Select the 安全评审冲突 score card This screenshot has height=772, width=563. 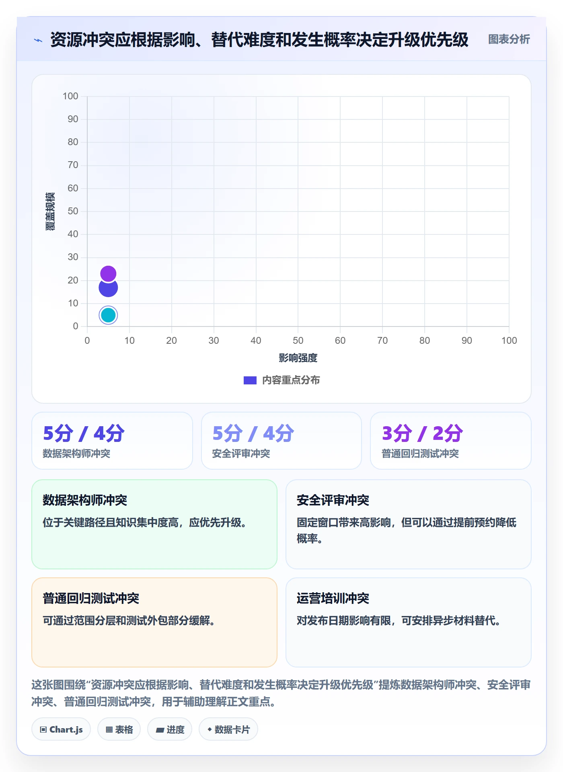click(x=281, y=441)
